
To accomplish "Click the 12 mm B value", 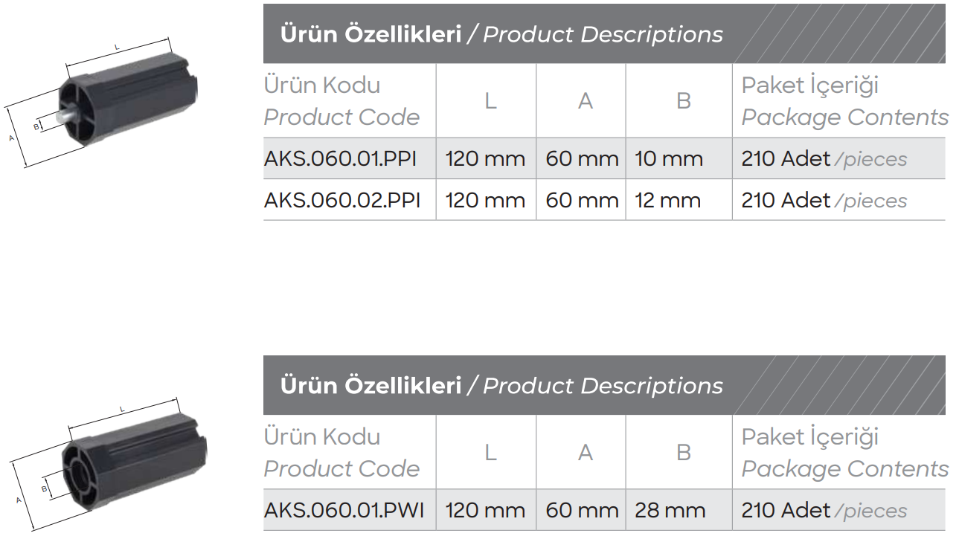I will (x=668, y=201).
